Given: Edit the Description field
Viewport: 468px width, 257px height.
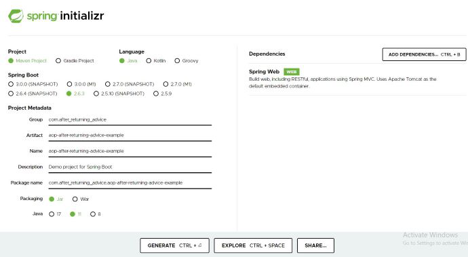Looking at the screenshot, I should coord(130,167).
